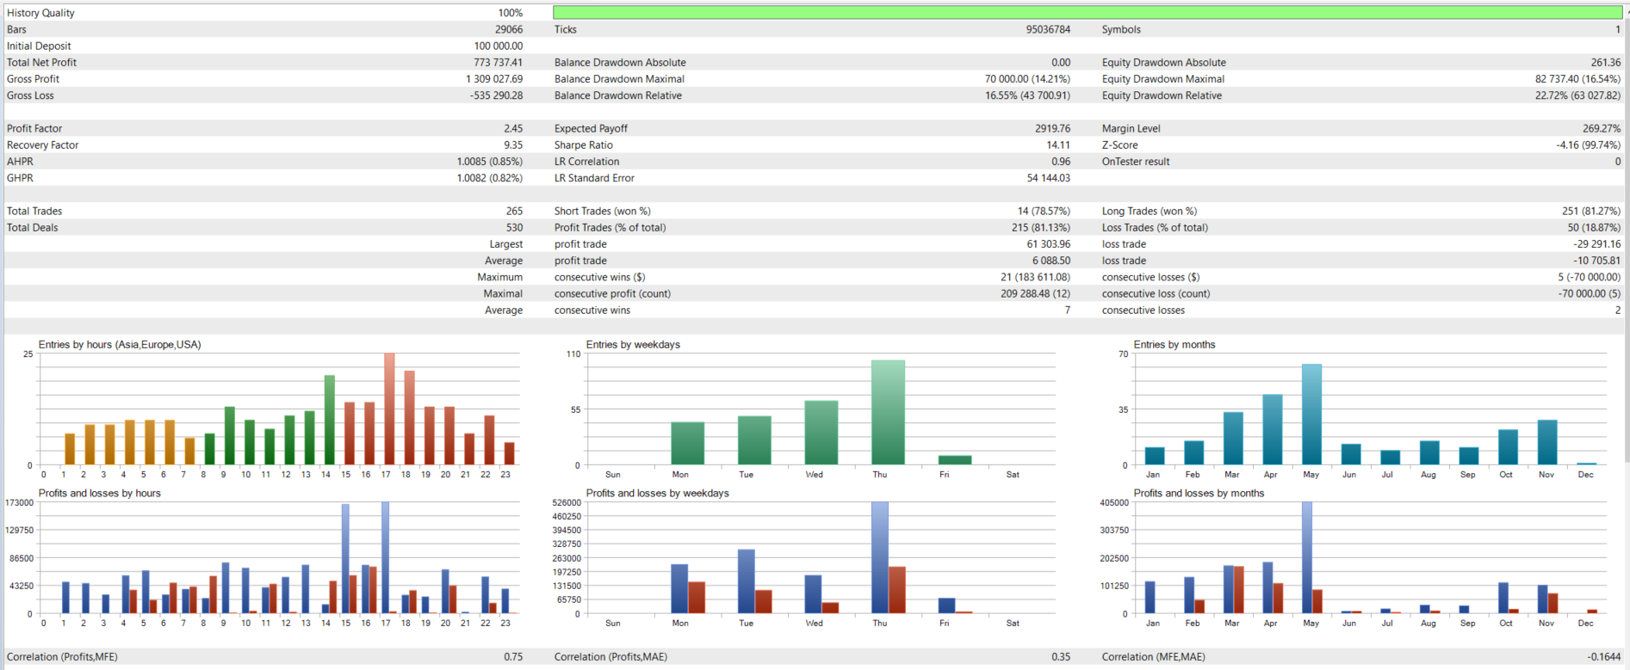
Task: Click the Mar red loss bar in months chart
Action: [x=1239, y=590]
